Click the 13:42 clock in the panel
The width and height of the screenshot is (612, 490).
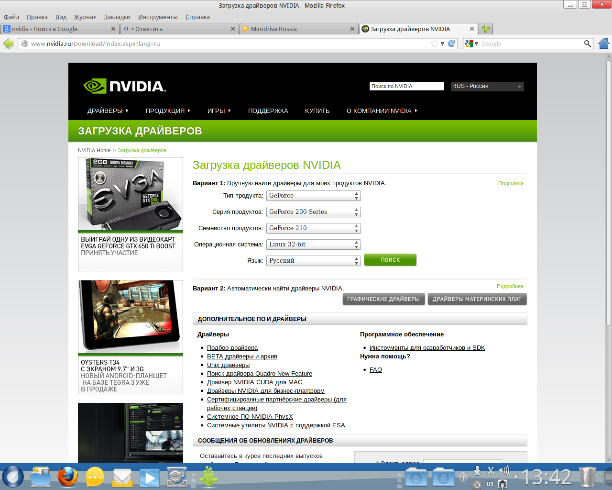546,478
